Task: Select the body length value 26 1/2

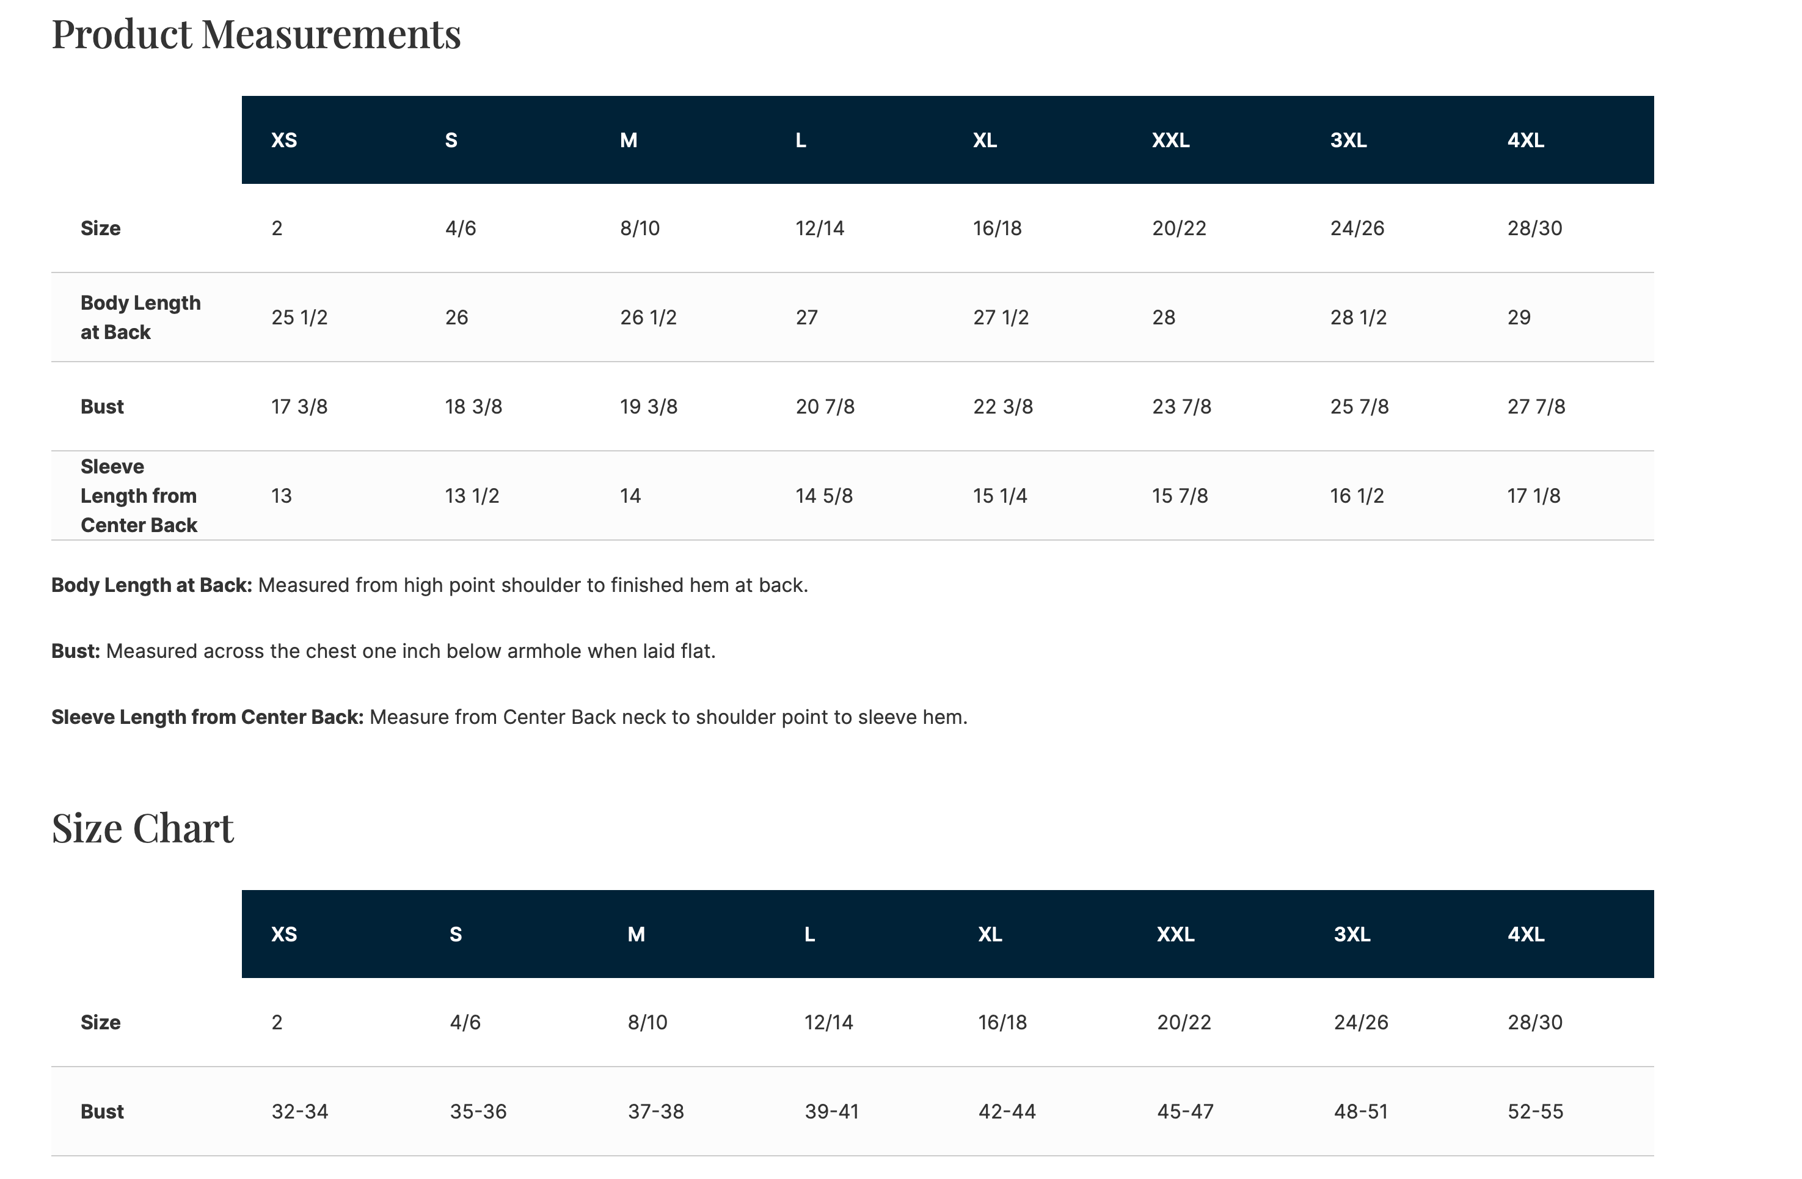Action: 648,317
